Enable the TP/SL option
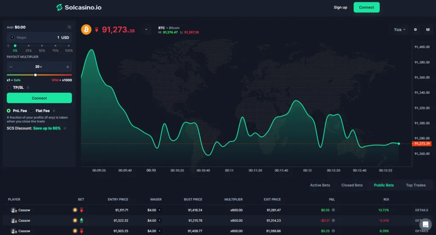 (x=9, y=87)
